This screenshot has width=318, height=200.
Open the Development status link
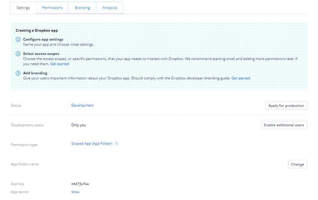pyautogui.click(x=83, y=105)
